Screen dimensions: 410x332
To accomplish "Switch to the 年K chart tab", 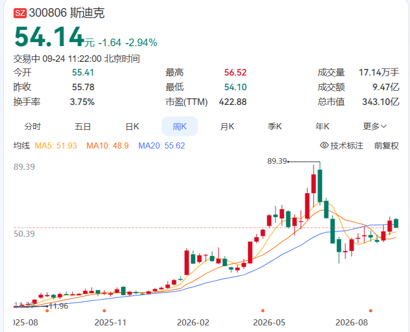I will coord(322,126).
